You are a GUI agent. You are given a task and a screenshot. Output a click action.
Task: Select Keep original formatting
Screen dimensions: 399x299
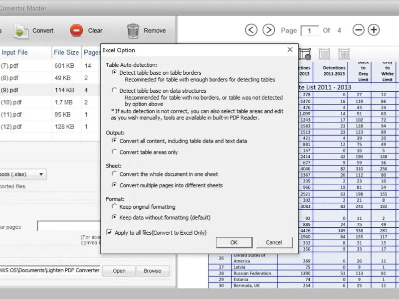[114, 206]
